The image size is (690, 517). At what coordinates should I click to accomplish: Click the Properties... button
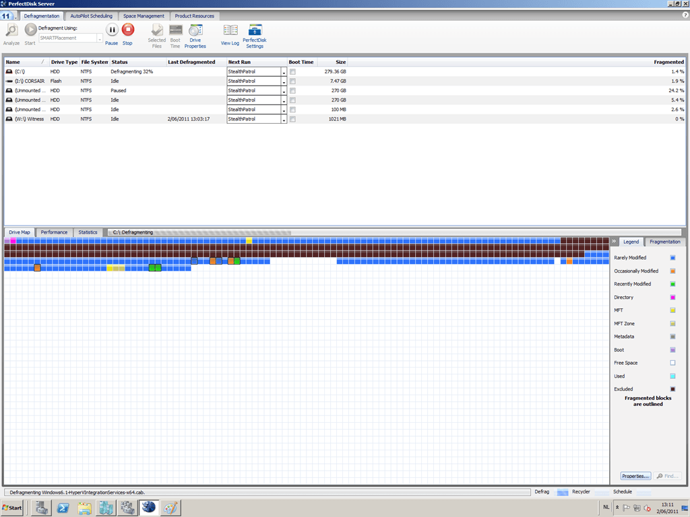635,476
